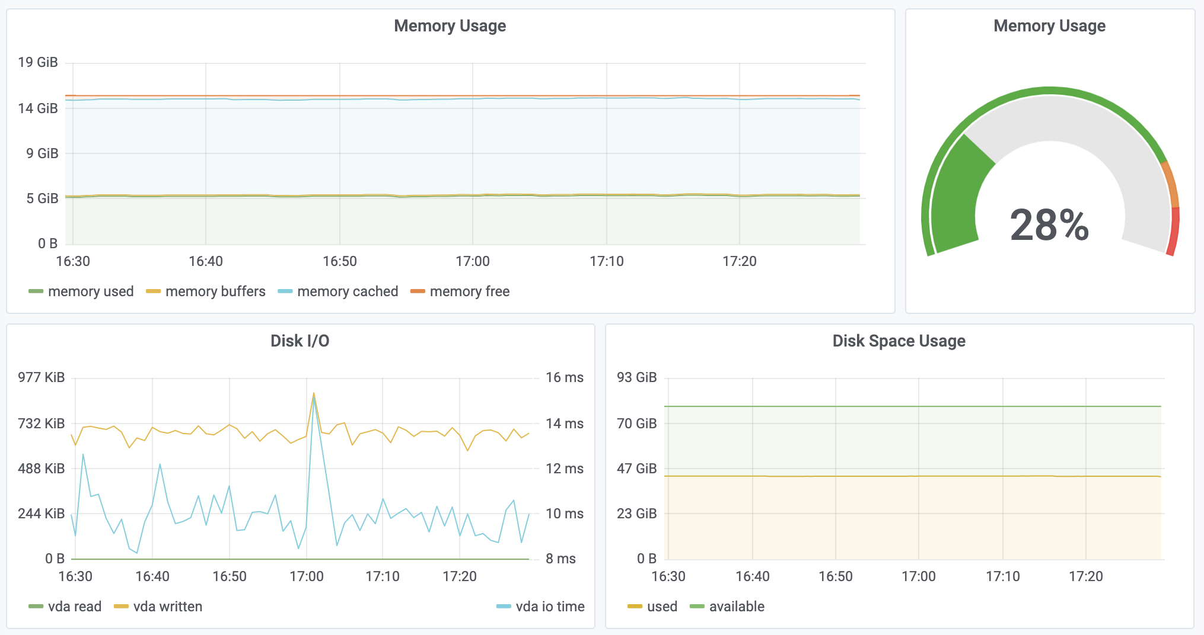Screen dimensions: 1204x635
Task: Open the Memory Usage gauge panel title menu
Action: coord(1049,26)
